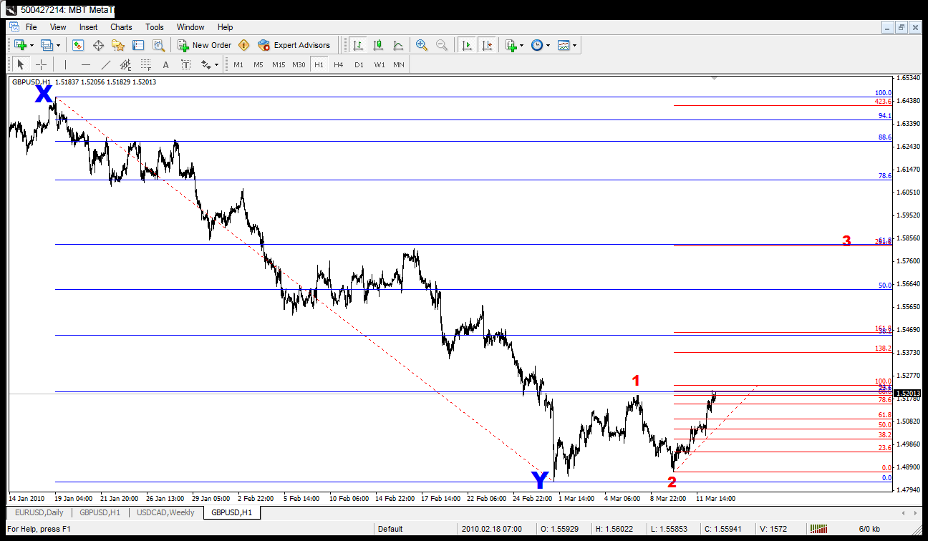
Task: Select the H4 timeframe
Action: tap(338, 64)
